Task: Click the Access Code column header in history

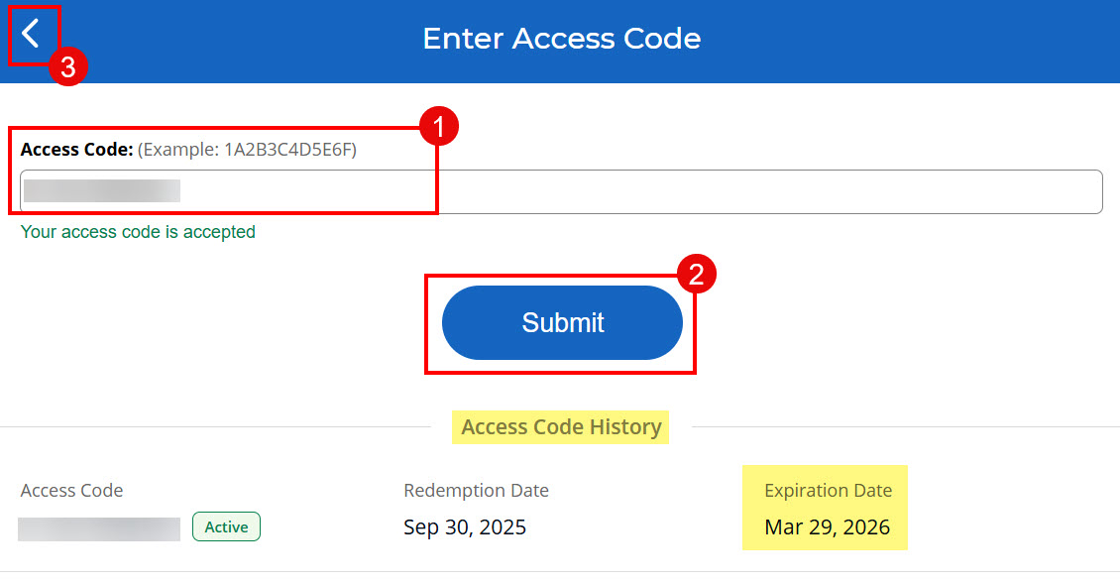Action: coord(71,490)
